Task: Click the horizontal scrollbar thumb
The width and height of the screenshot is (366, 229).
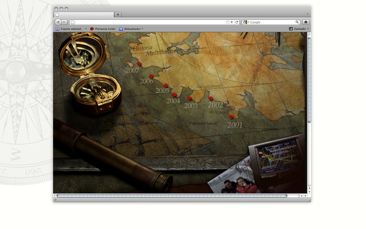Action: [x=172, y=196]
